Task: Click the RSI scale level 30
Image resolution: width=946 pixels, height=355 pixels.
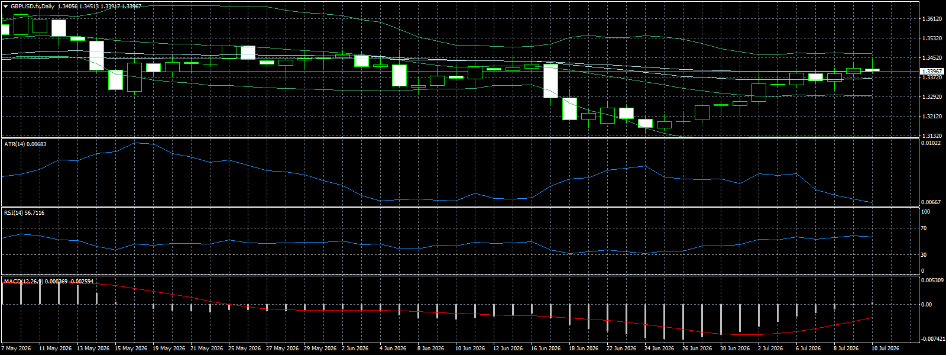Action: click(924, 255)
